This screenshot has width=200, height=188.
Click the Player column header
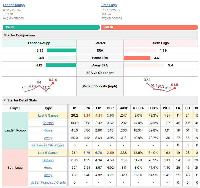point(15,108)
